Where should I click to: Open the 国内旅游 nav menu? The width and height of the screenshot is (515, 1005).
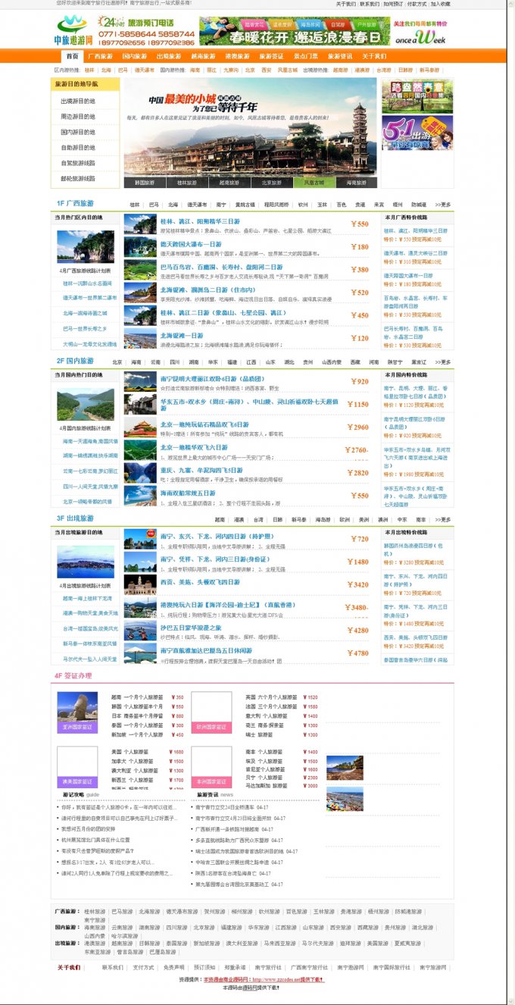(x=134, y=57)
